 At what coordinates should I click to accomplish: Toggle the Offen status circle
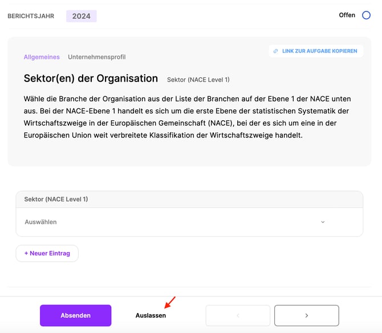click(x=367, y=15)
